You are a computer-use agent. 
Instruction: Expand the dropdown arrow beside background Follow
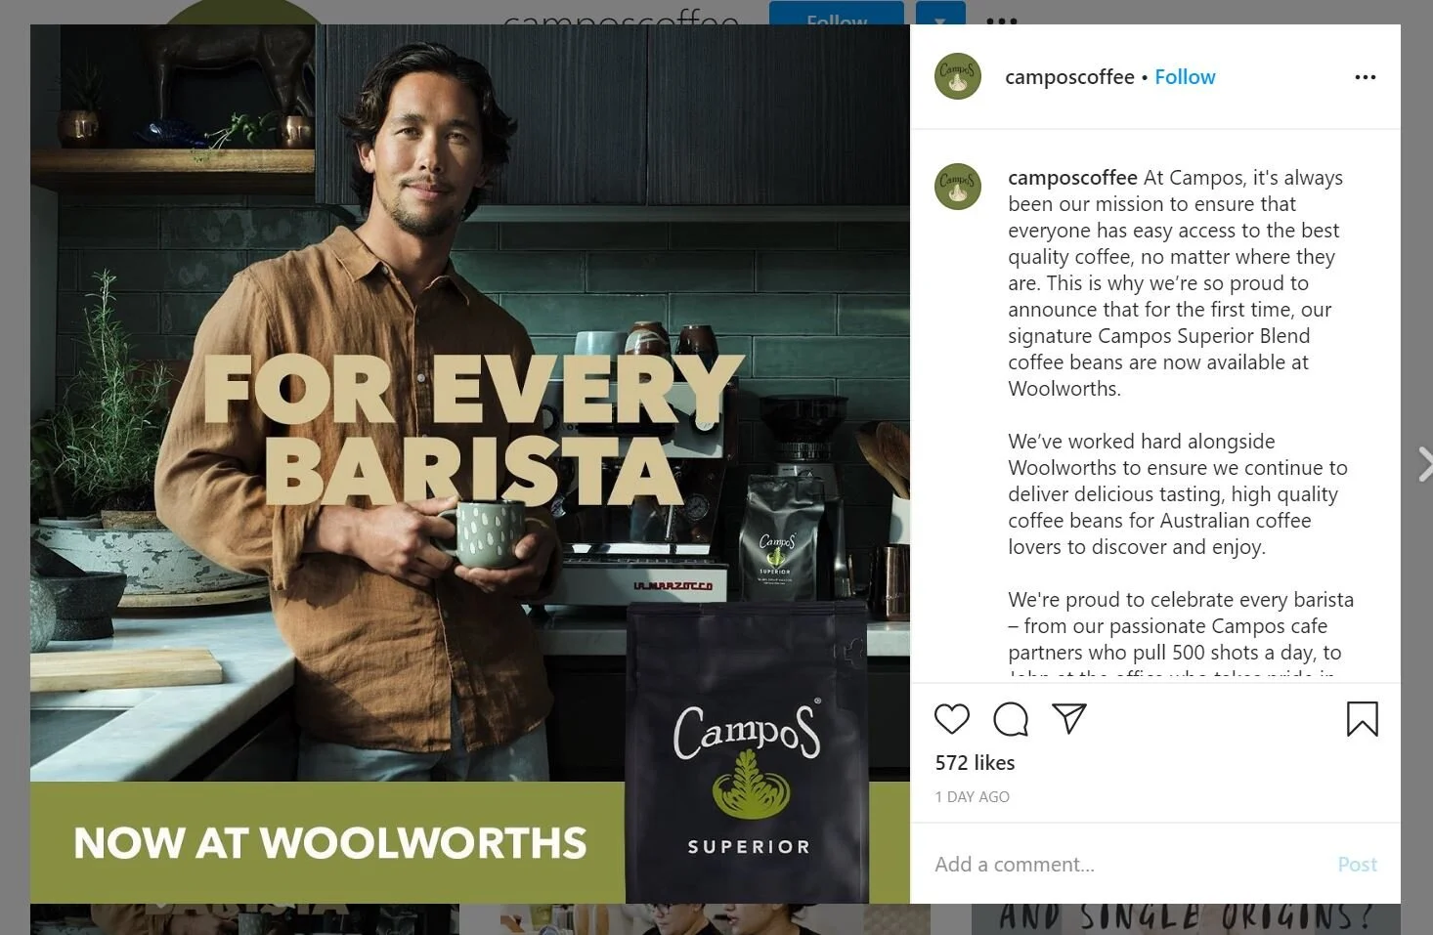click(x=940, y=13)
